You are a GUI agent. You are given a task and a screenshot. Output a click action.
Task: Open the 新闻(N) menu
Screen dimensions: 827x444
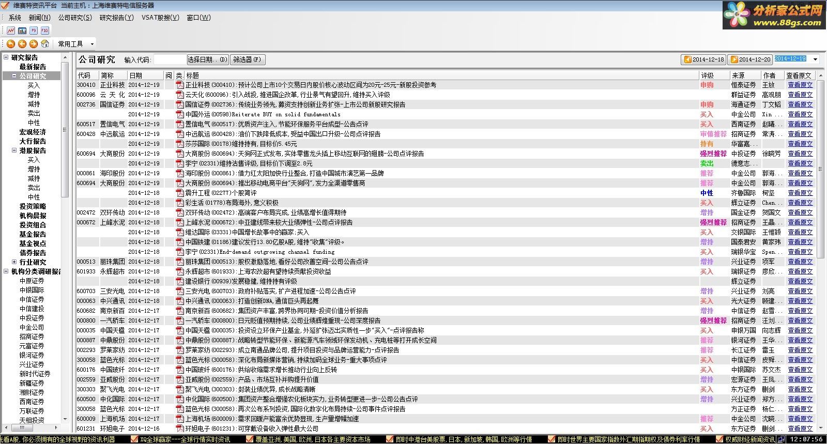click(40, 18)
